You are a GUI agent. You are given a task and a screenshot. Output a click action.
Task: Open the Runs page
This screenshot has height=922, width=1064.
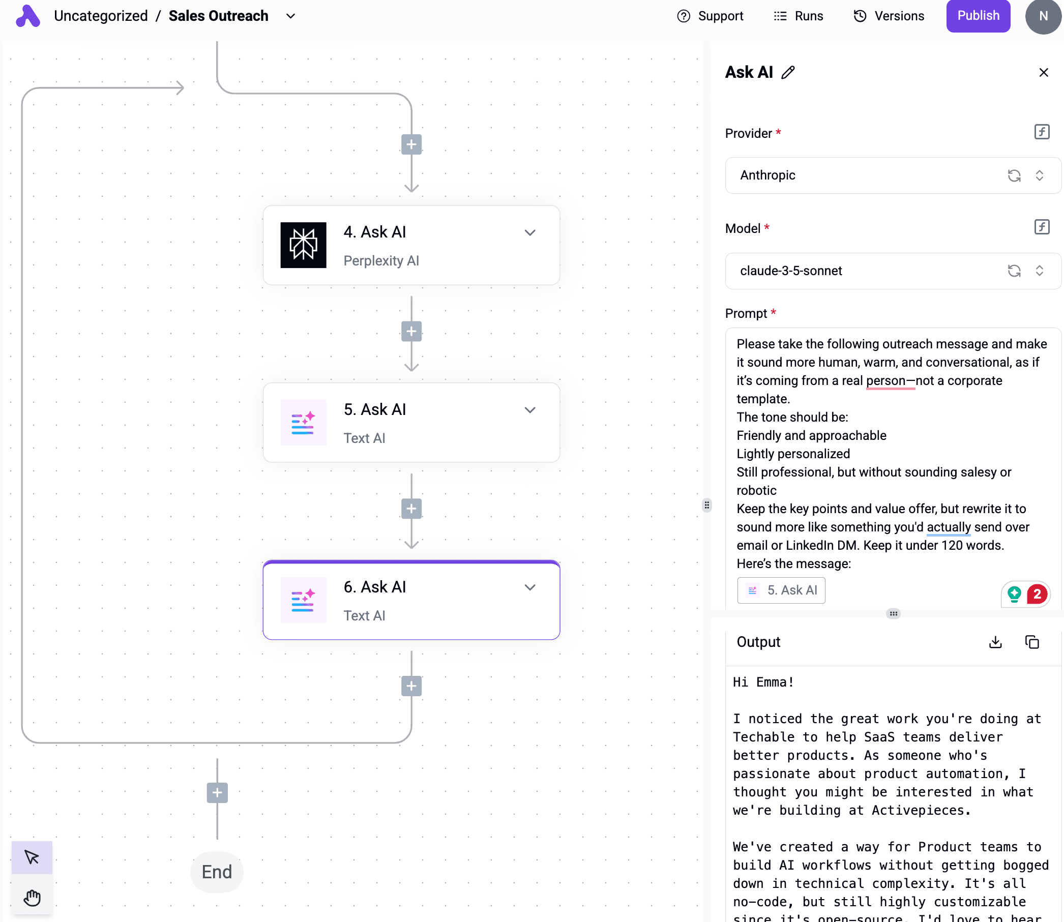[799, 16]
